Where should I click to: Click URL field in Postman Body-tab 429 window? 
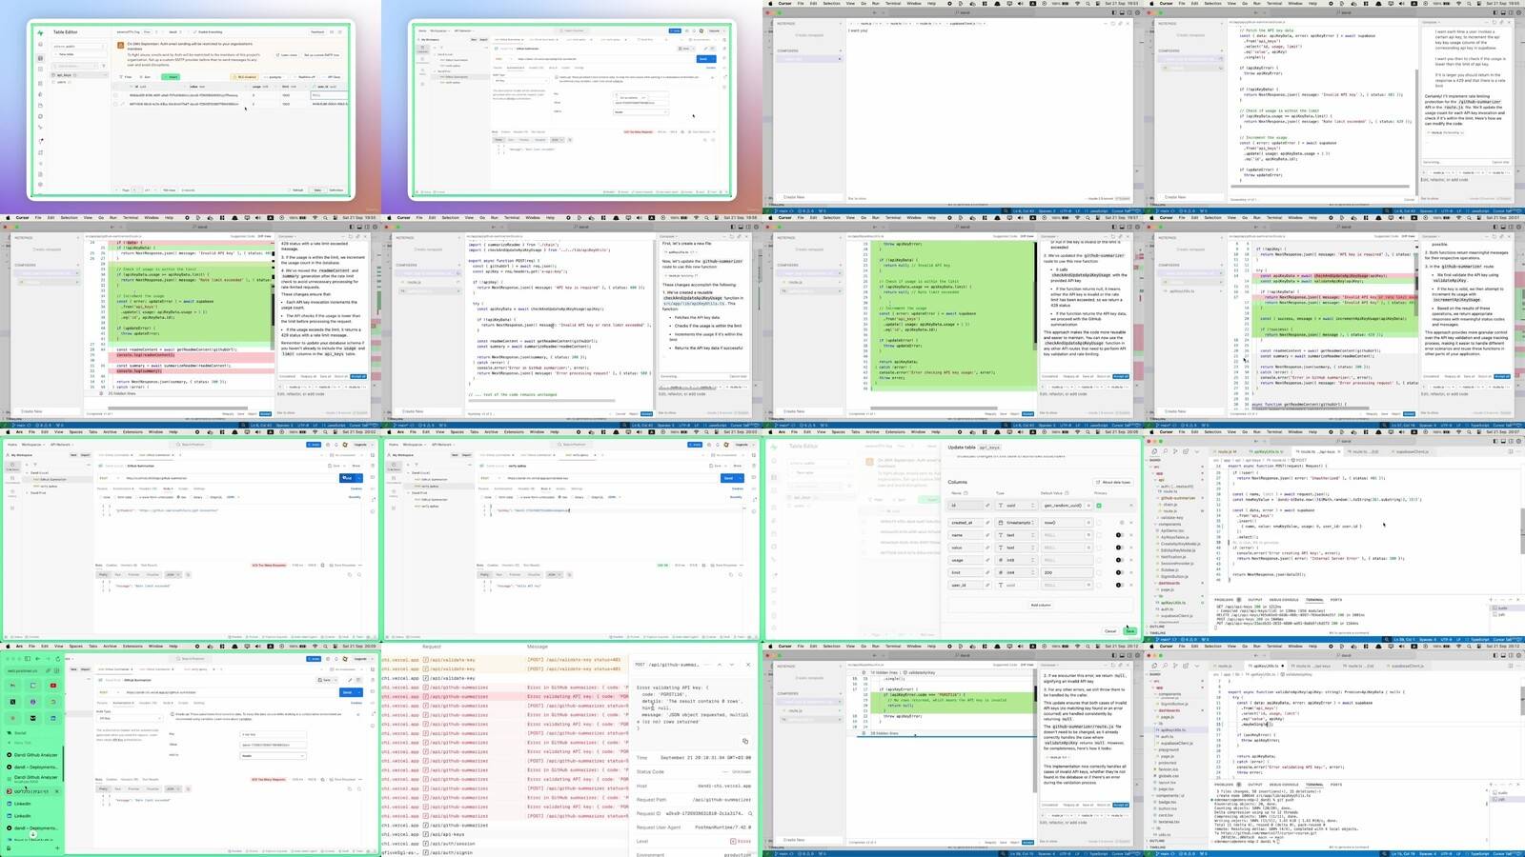229,478
